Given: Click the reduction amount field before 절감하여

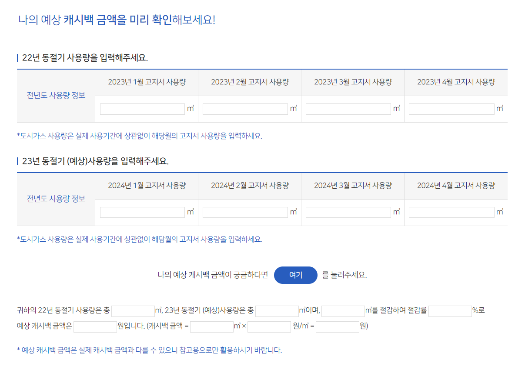Looking at the screenshot, I should (343, 311).
